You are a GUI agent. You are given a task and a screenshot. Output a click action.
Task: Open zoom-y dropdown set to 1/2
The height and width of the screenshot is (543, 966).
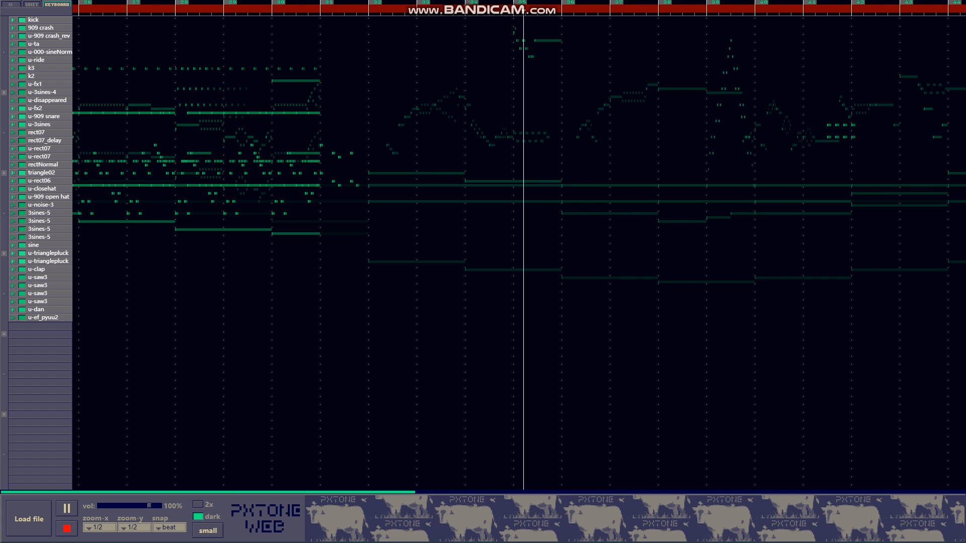tap(131, 527)
